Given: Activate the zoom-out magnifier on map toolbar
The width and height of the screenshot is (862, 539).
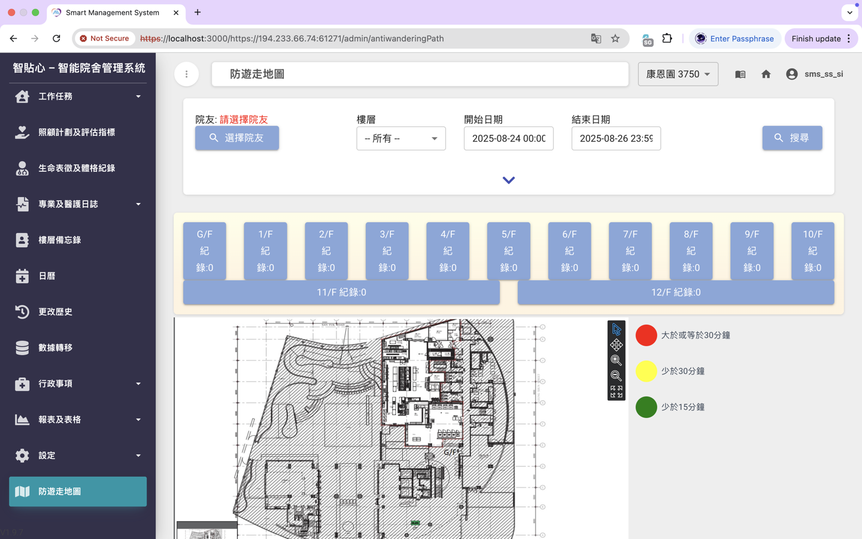Looking at the screenshot, I should [x=616, y=376].
